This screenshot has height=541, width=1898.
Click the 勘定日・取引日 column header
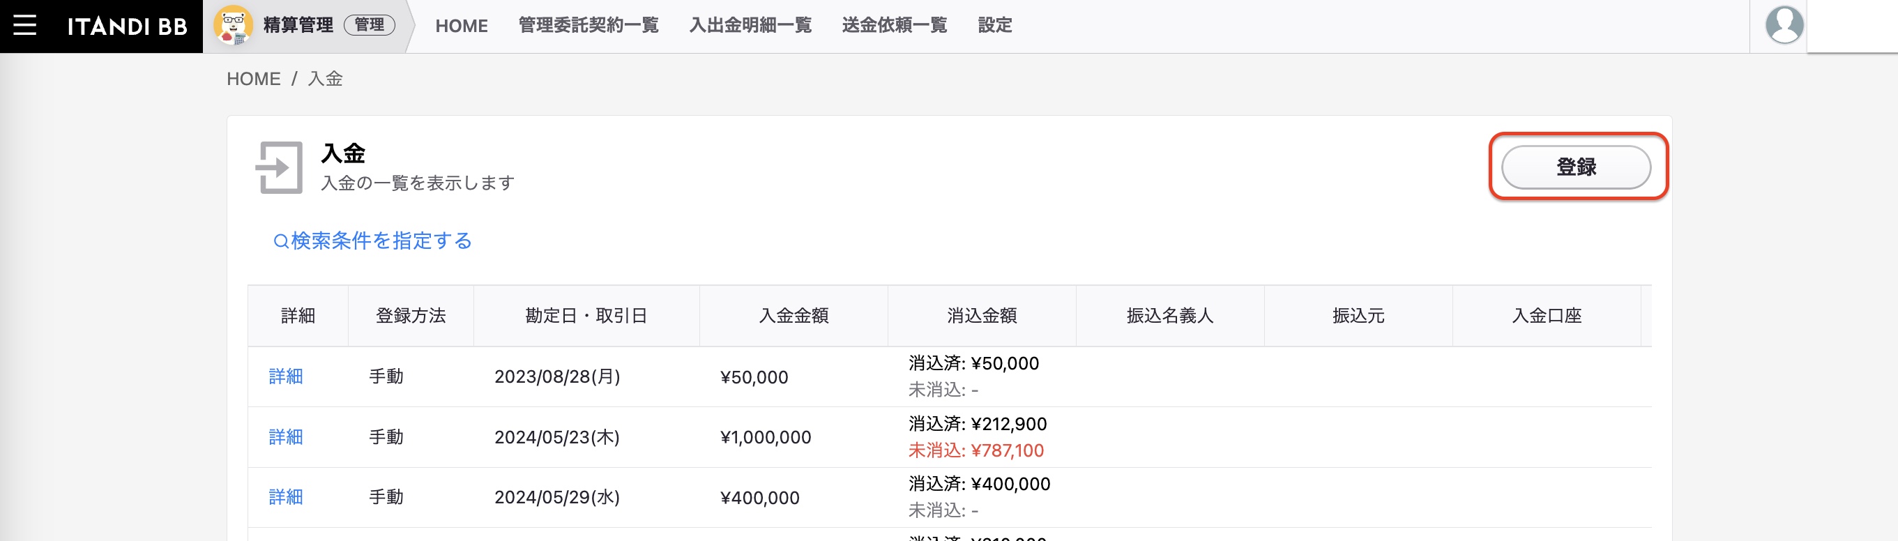[586, 317]
